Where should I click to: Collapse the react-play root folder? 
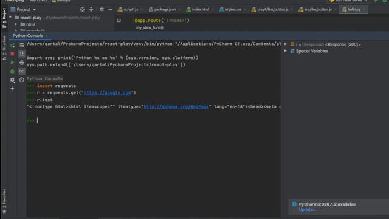[x=10, y=18]
